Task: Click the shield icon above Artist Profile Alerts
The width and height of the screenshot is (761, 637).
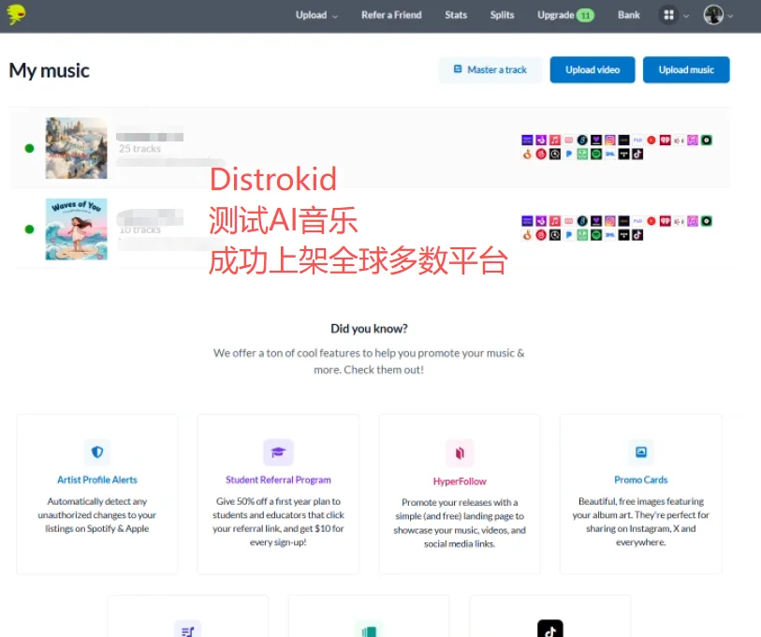Action: pos(96,452)
